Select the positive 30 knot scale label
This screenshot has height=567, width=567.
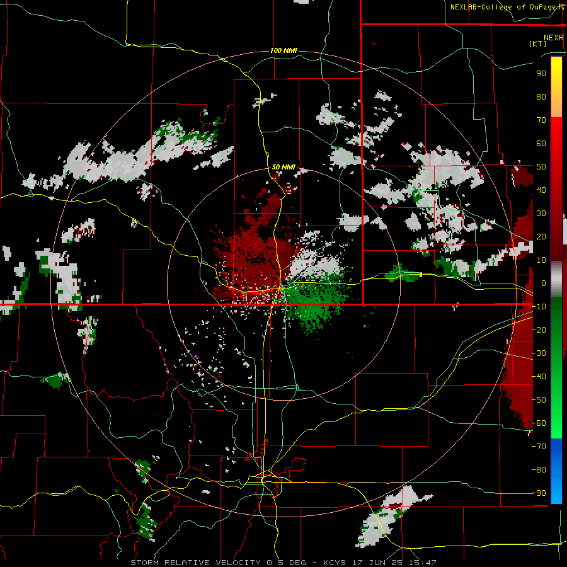click(x=541, y=214)
